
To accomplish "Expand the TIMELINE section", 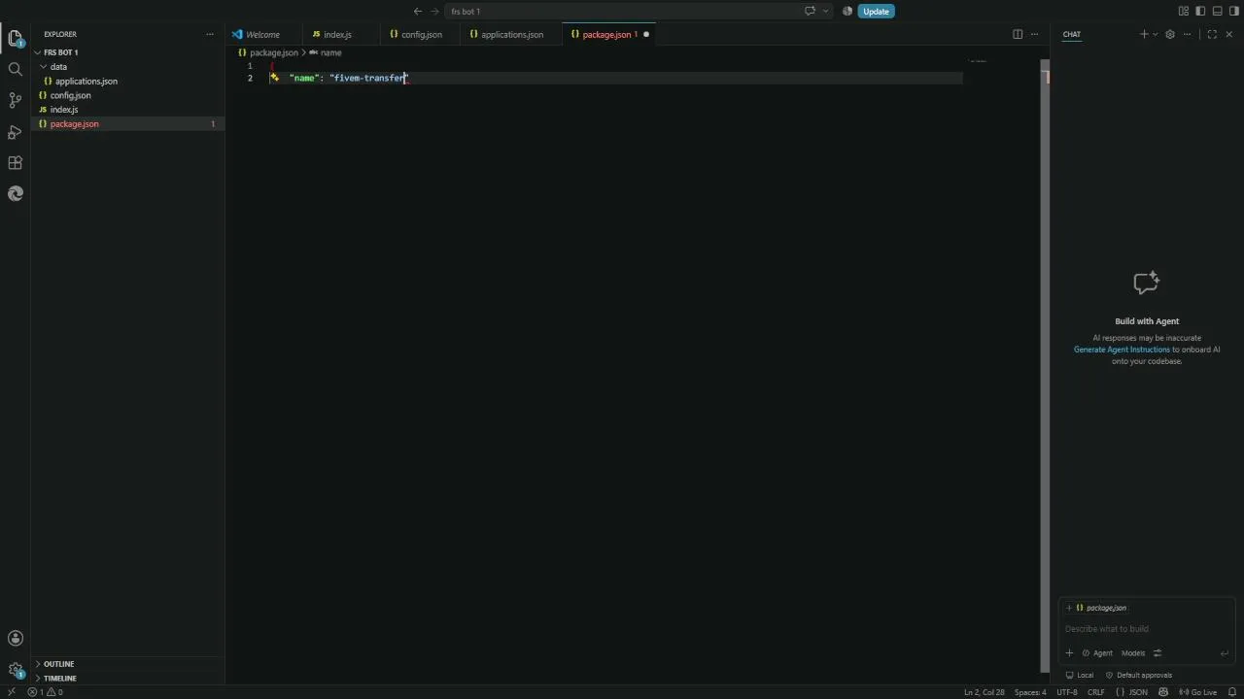I will (x=128, y=678).
